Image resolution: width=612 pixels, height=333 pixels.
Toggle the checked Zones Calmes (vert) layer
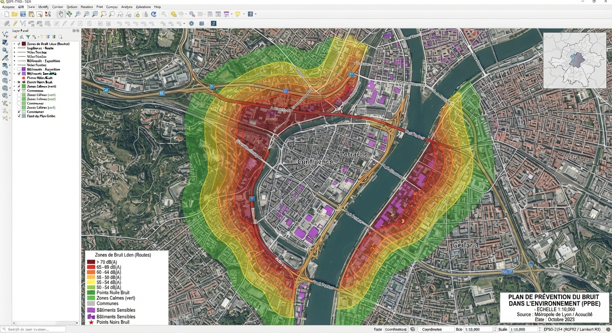[x=19, y=86]
